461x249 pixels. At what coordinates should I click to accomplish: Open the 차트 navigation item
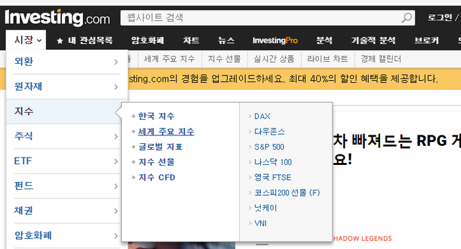[191, 40]
